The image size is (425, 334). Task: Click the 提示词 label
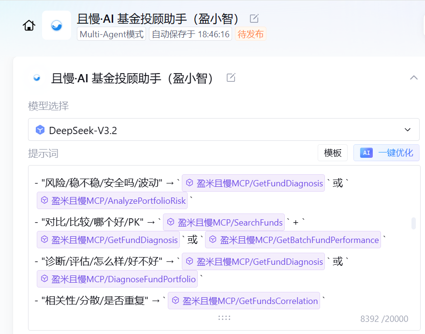click(43, 153)
